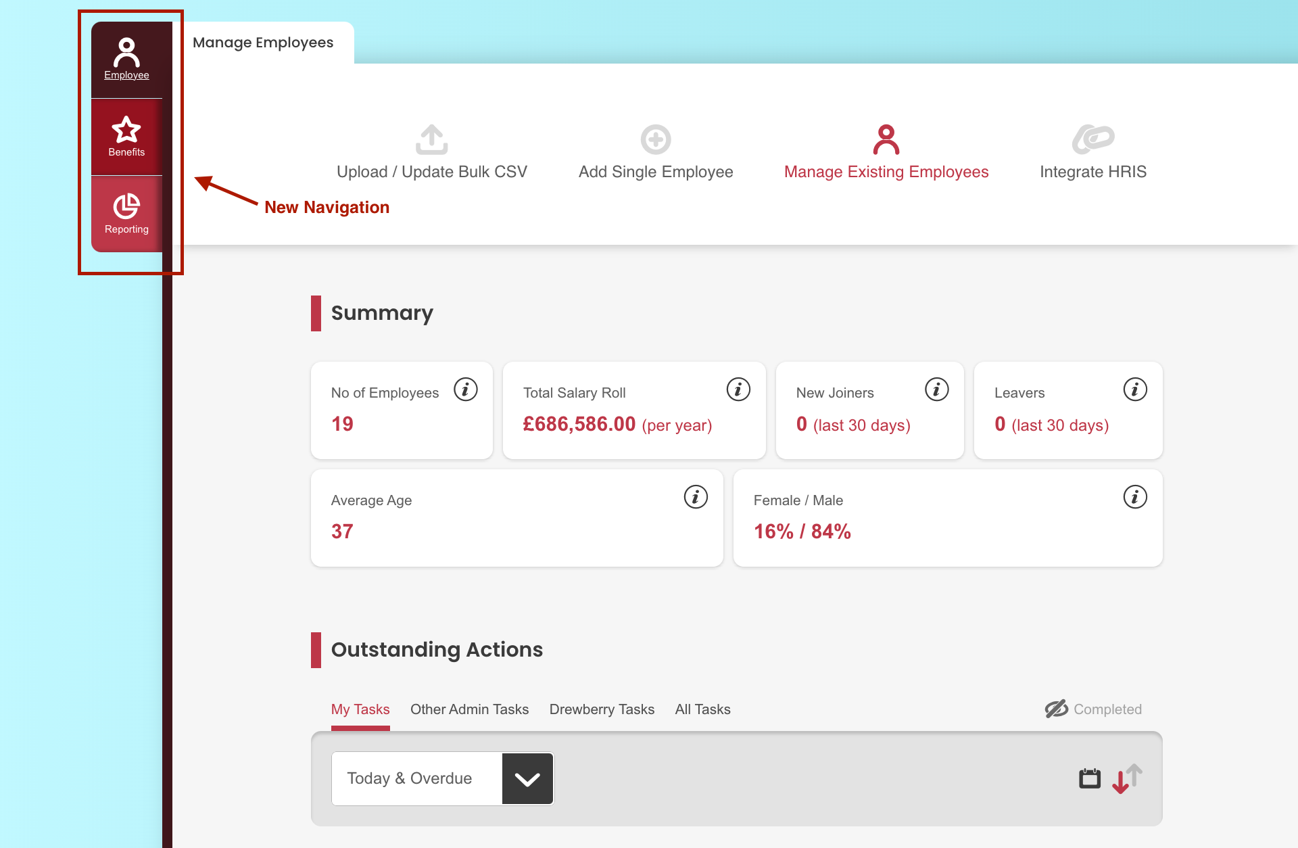
Task: Show info for No of Employees
Action: [x=466, y=390]
